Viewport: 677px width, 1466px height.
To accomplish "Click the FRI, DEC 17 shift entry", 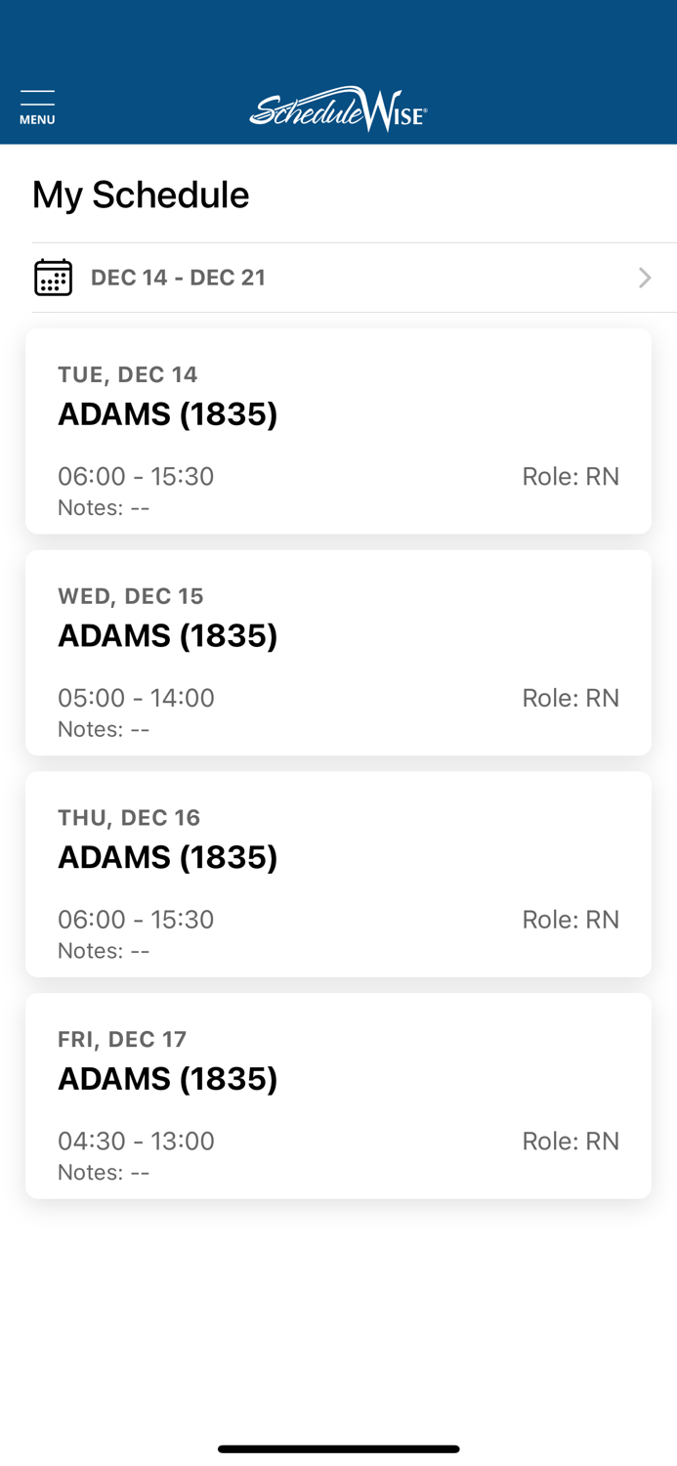I will click(338, 1096).
